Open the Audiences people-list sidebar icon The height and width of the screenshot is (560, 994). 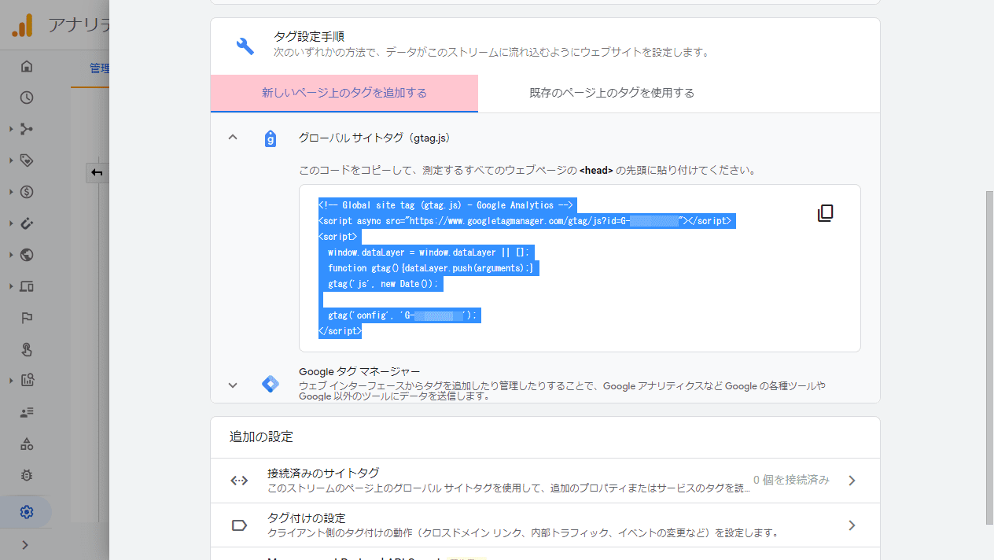pyautogui.click(x=27, y=412)
